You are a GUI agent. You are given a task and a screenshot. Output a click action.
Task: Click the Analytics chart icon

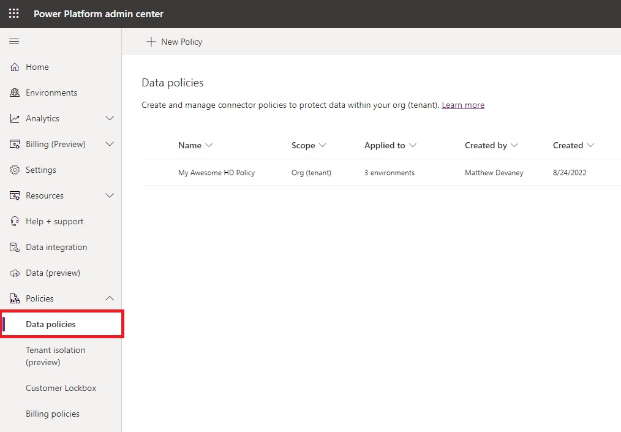pos(15,118)
